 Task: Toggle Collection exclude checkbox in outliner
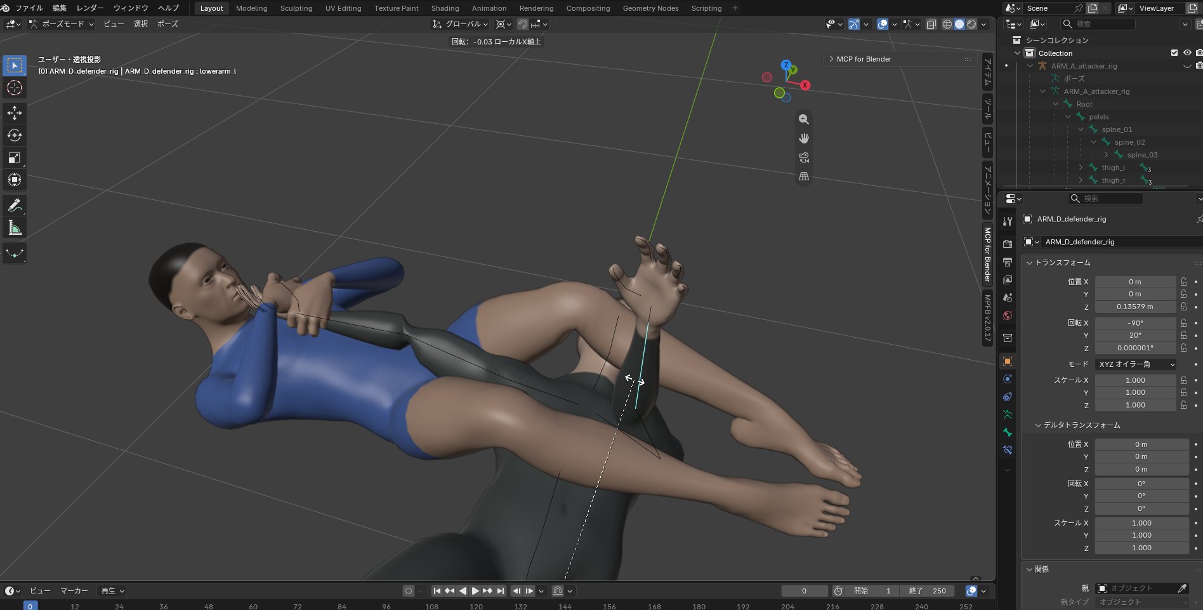(1174, 53)
